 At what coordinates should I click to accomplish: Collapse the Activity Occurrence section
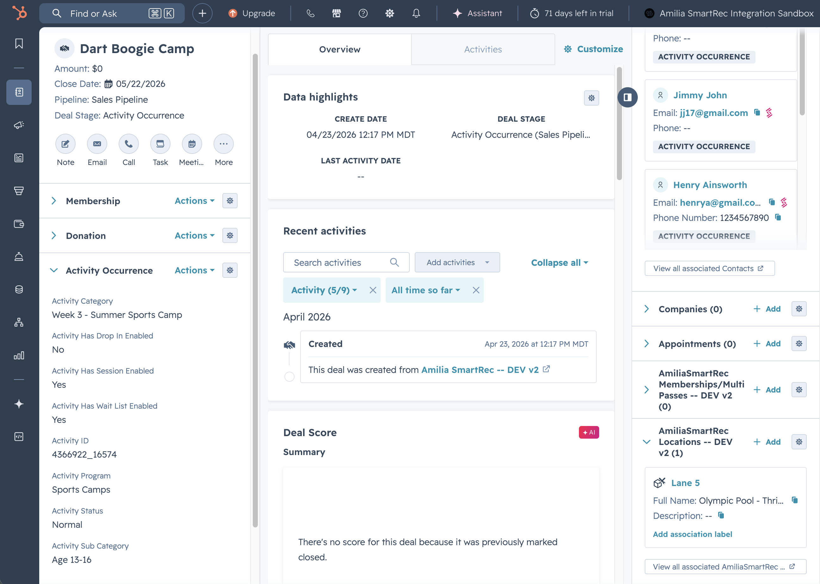coord(54,271)
